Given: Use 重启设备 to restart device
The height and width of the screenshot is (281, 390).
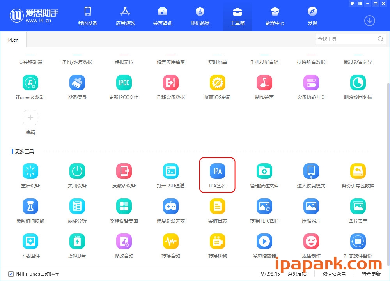Looking at the screenshot, I should click(30, 171).
